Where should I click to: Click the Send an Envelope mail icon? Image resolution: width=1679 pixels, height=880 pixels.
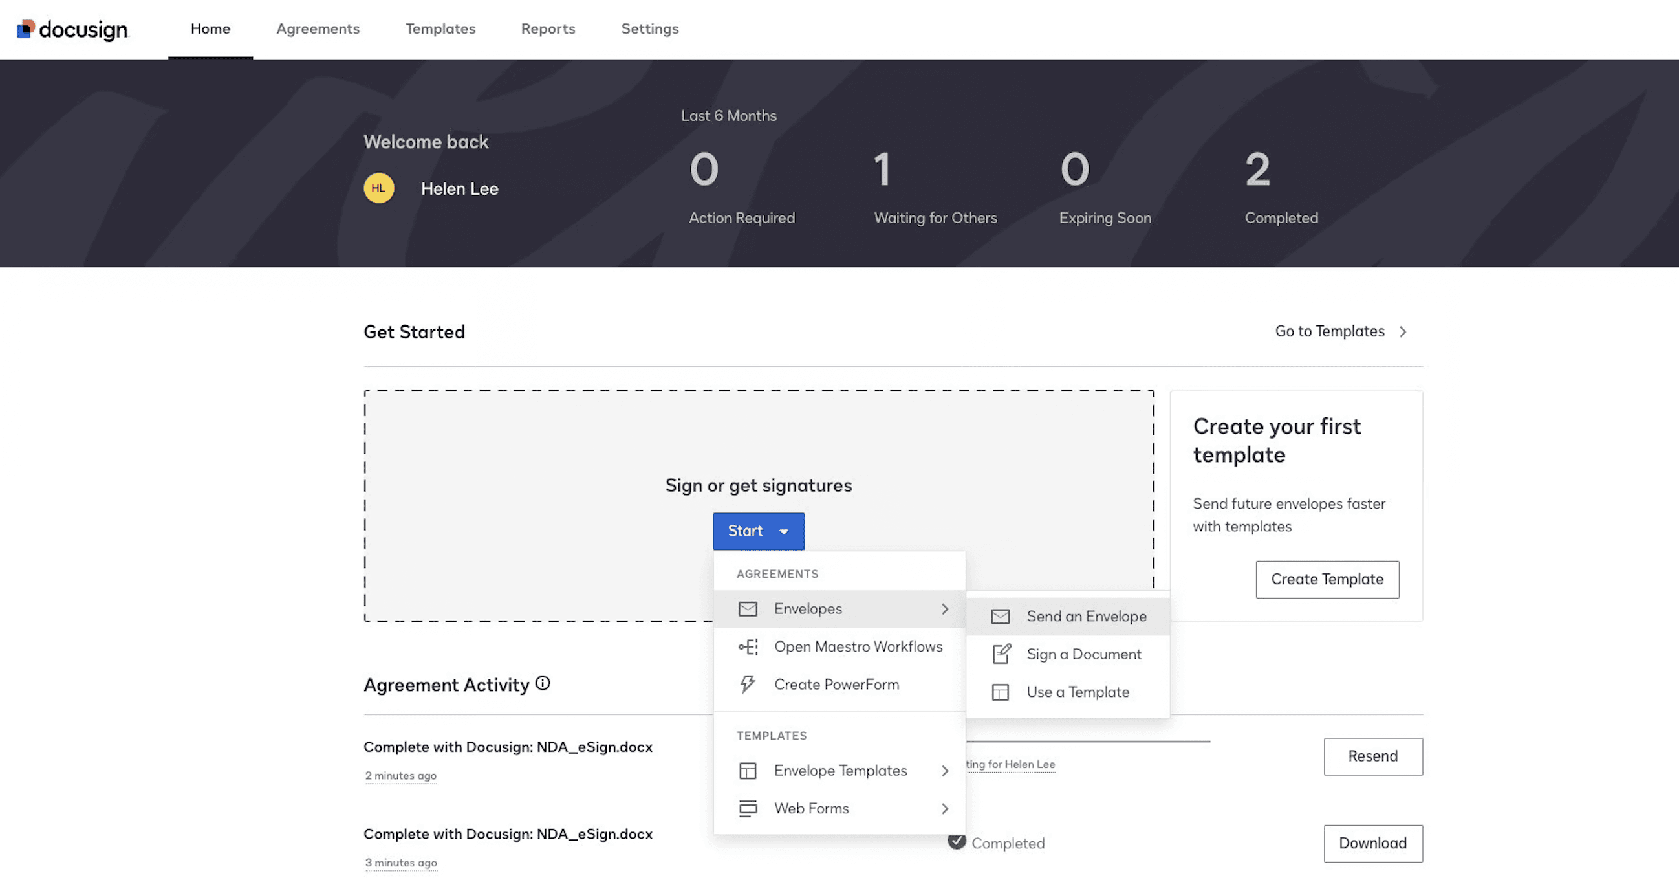(x=1000, y=616)
